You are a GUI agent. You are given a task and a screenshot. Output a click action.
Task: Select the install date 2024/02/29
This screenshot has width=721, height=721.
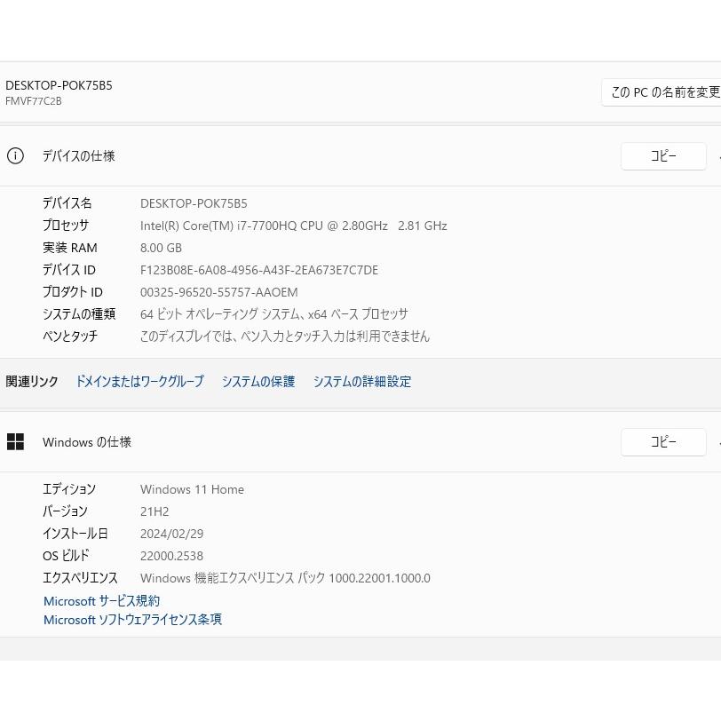coord(171,534)
